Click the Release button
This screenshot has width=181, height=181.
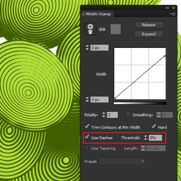tap(149, 25)
